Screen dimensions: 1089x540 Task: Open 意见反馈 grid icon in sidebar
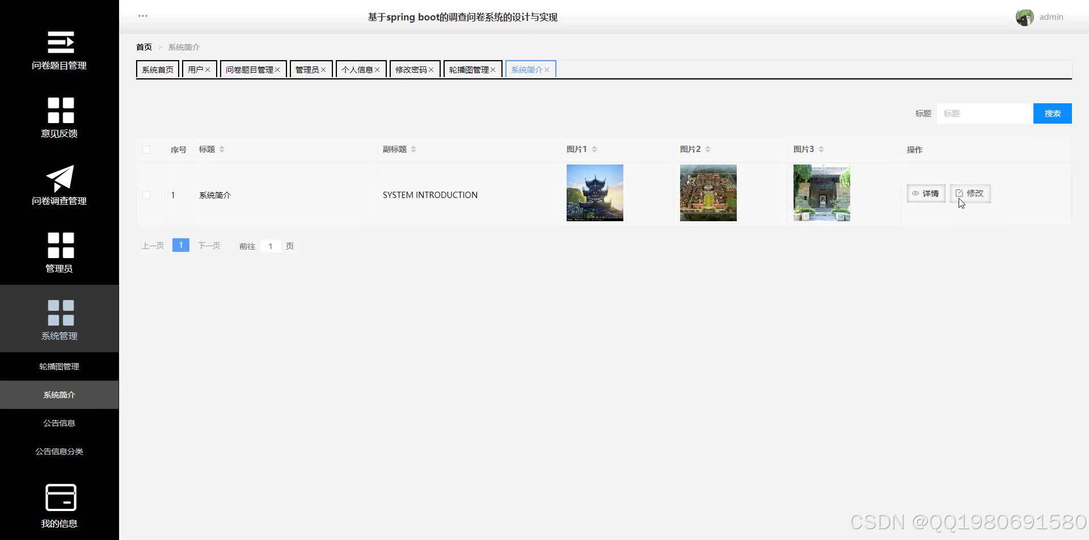click(60, 110)
